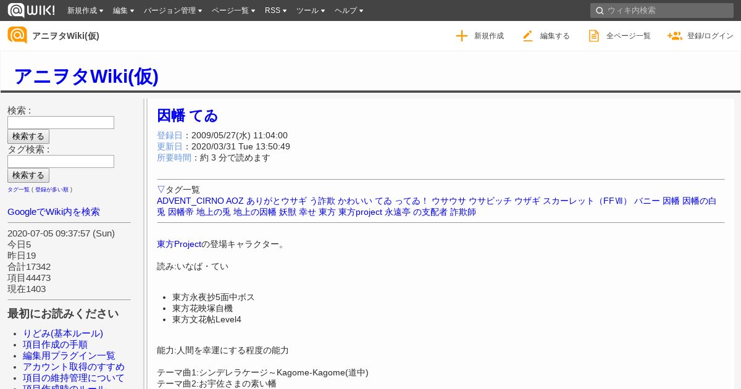Open アカウント取得のすすめ link

pyautogui.click(x=73, y=367)
